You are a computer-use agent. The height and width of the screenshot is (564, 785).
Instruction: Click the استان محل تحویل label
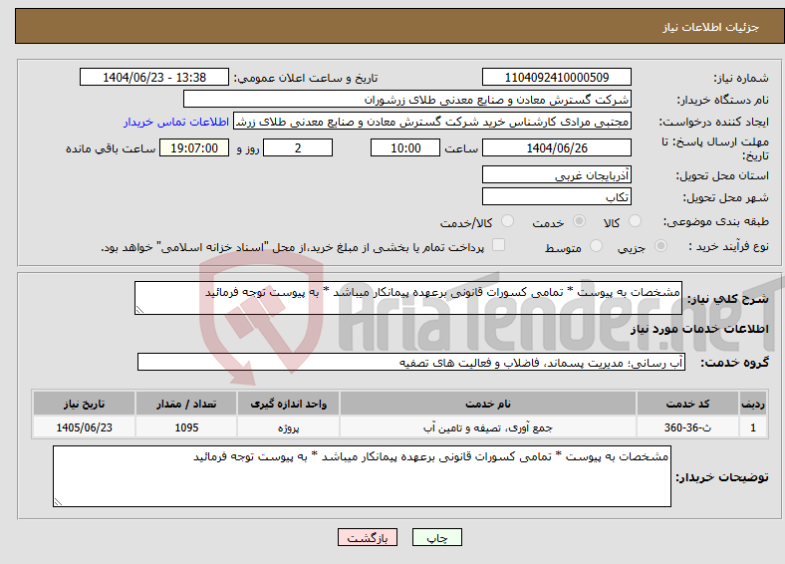coord(722,175)
